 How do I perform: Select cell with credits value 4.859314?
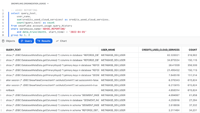[x=160, y=90]
